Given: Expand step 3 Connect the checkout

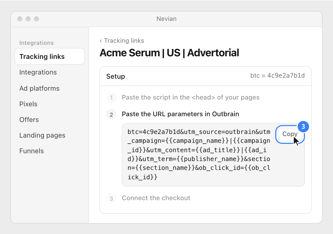Looking at the screenshot, I should click(x=156, y=198).
